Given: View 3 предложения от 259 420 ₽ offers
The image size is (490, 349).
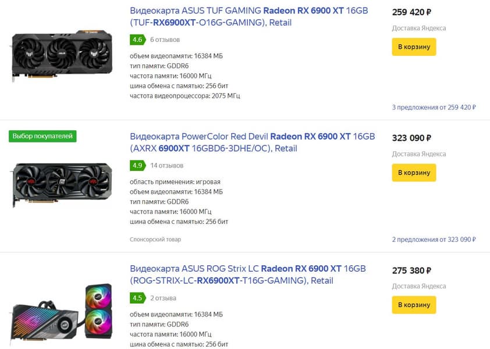Looking at the screenshot, I should 434,107.
